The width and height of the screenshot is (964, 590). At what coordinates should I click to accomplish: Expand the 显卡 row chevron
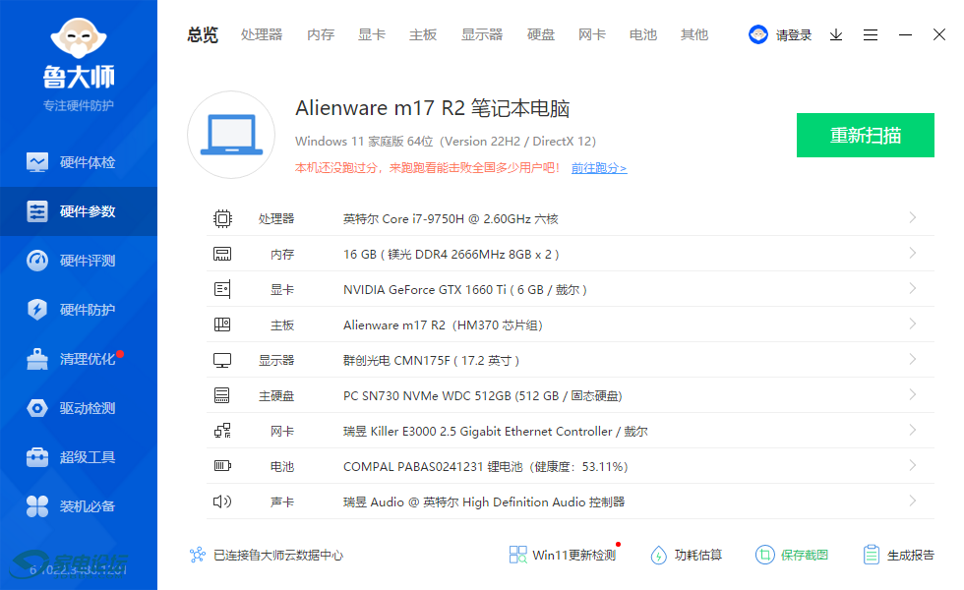click(913, 288)
